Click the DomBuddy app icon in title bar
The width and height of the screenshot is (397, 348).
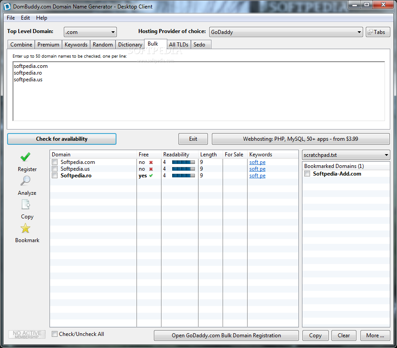point(7,6)
